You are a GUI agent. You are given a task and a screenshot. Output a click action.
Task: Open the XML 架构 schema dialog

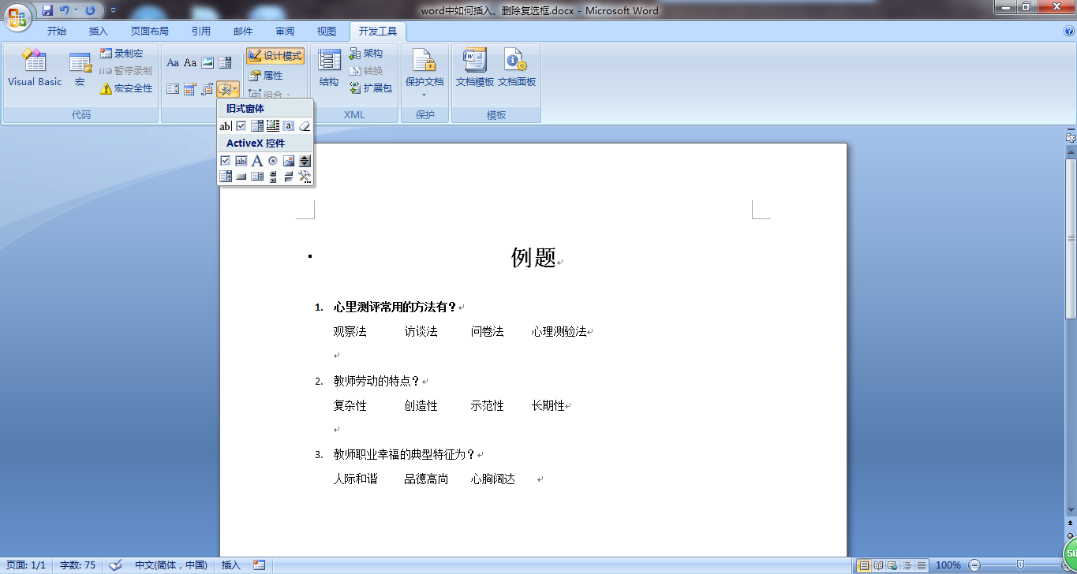(366, 54)
